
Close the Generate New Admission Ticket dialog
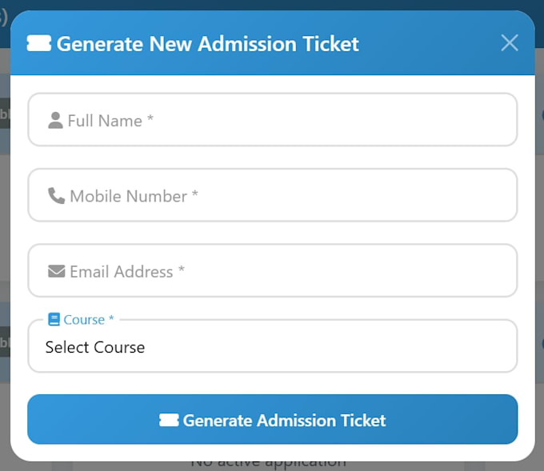click(x=510, y=42)
